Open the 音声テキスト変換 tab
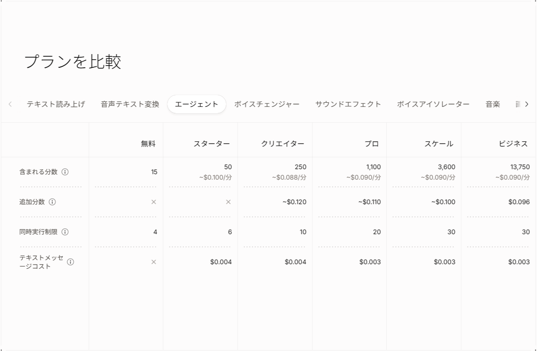The height and width of the screenshot is (351, 537). (130, 104)
